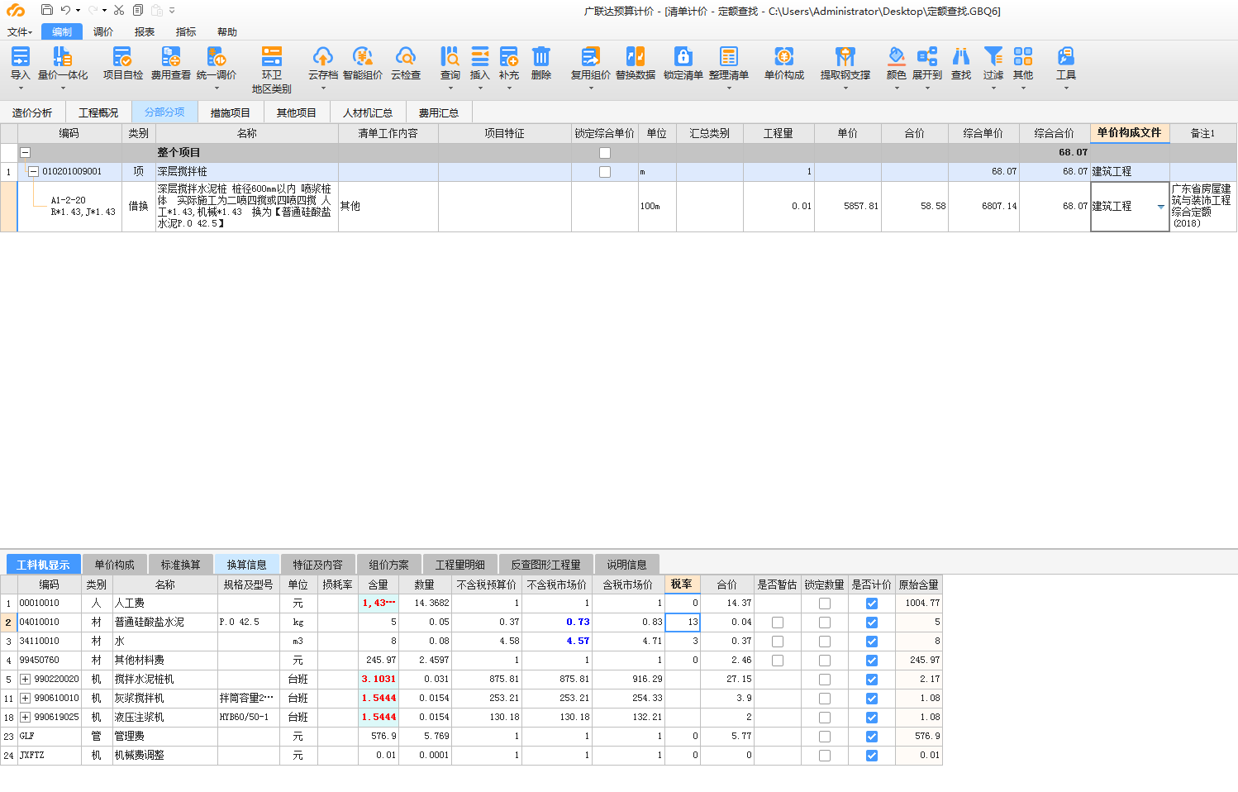Expand the 990610010 灰浆搅拌机 row

(x=26, y=699)
